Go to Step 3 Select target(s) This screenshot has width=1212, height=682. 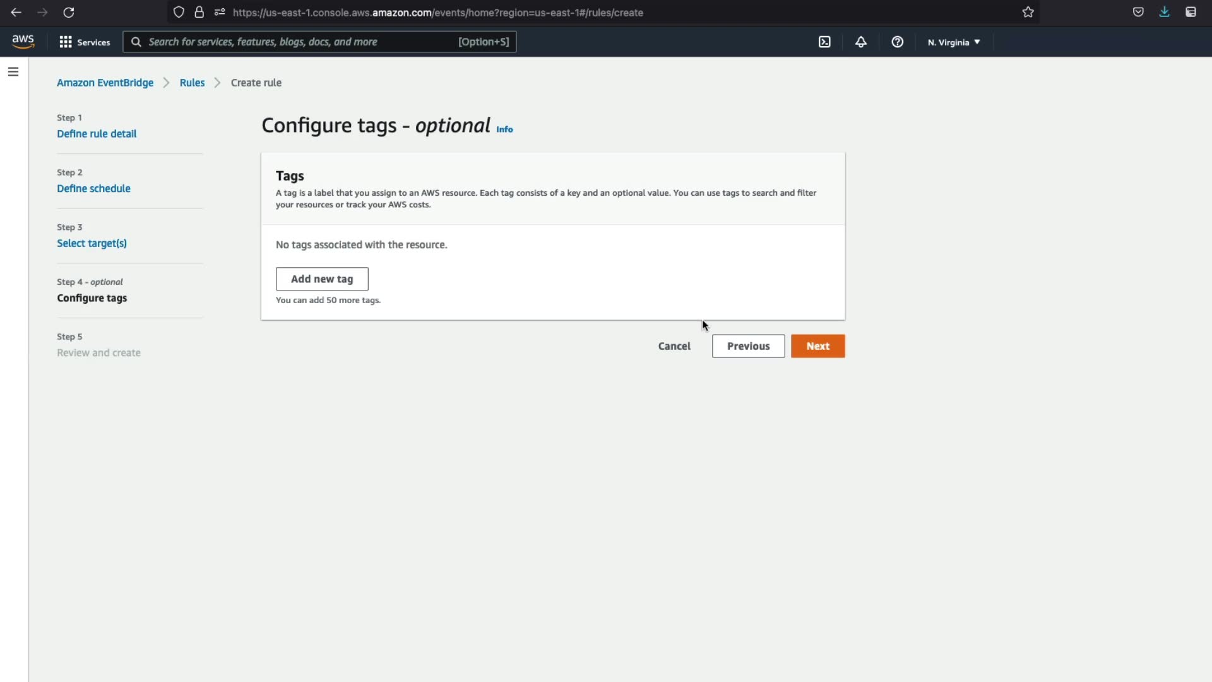tap(92, 243)
